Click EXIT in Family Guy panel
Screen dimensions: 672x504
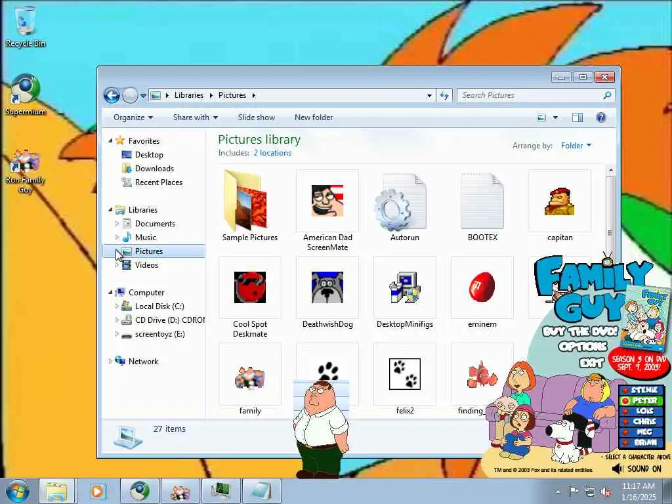coord(591,364)
